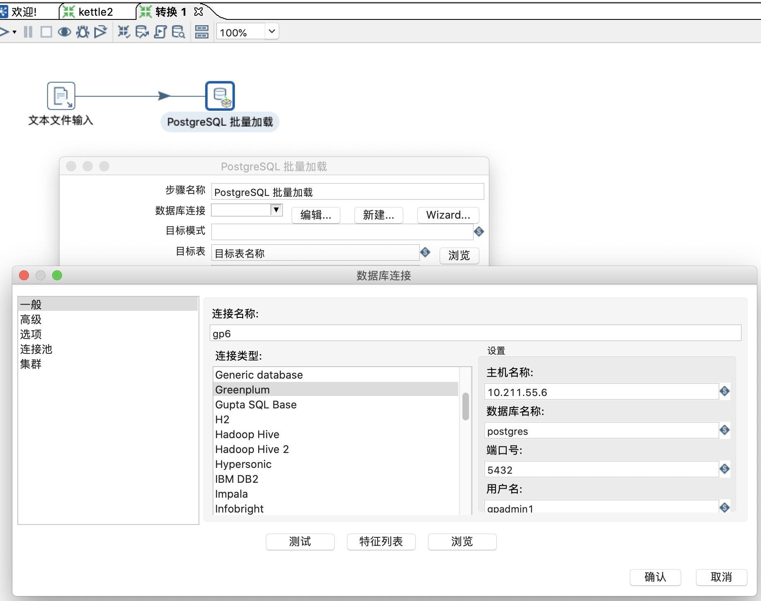Select Hypersonic connection type

(x=336, y=464)
